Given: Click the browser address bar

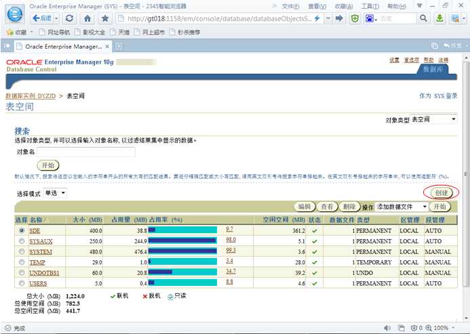Looking at the screenshot, I should 216,18.
